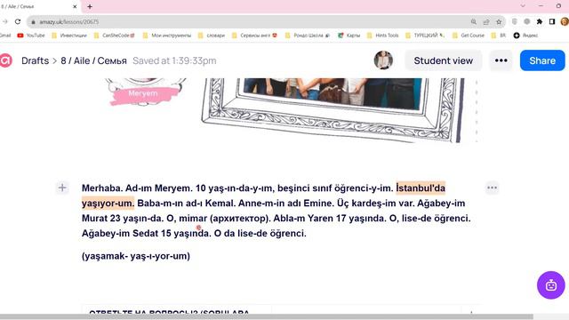Open a new browser tab
569x320 pixels.
90,6
